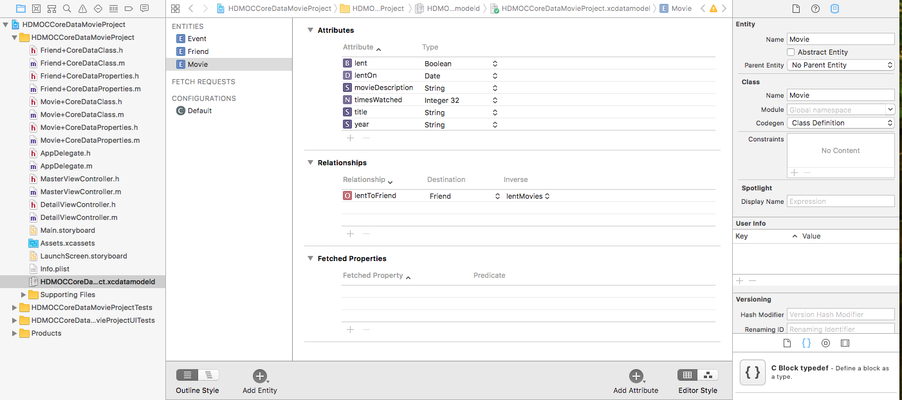Add a User Info key with plus
The image size is (902, 400).
740,280
